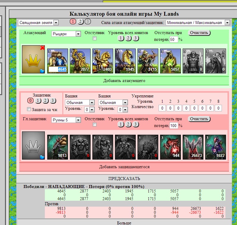This screenshot has height=225, width=237.
Task: Enable Защита за чж checkbox
Action: 29,109
